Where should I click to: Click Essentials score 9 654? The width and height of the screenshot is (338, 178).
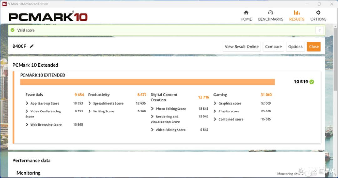point(79,95)
